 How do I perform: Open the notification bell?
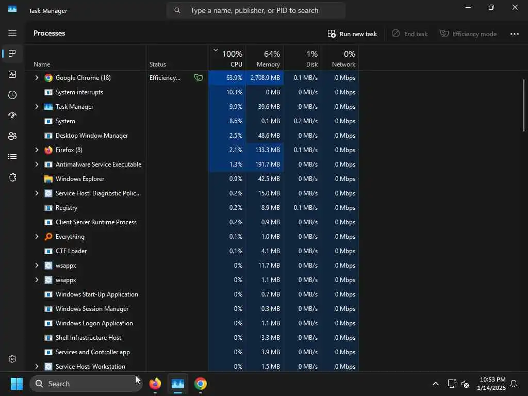tap(514, 384)
